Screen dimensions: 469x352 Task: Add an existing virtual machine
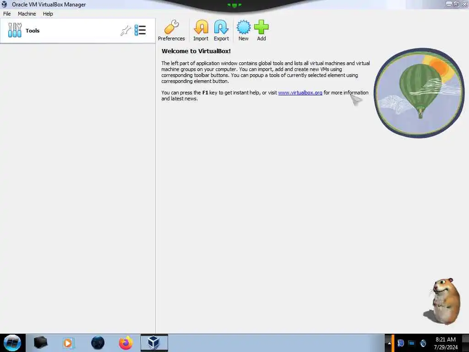click(262, 30)
